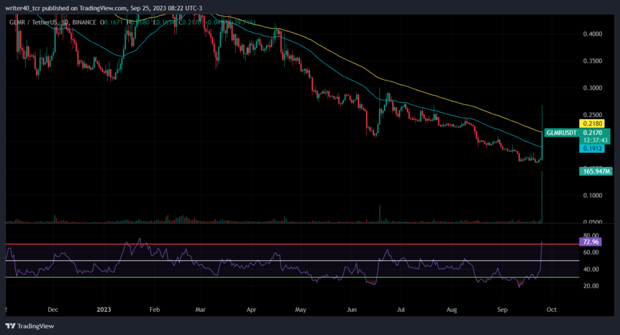620x335 pixels.
Task: Click the 0.3500 price axis label
Action: pos(592,61)
